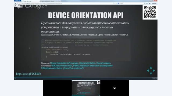This screenshot has width=172, height=96.
Task: Click the DEVICE ORIENTATION API heading
Action: tap(86, 15)
